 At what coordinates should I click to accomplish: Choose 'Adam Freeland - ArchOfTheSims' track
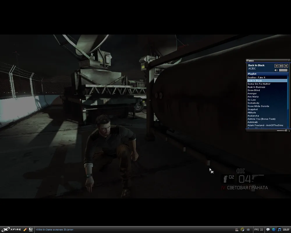(x=265, y=126)
